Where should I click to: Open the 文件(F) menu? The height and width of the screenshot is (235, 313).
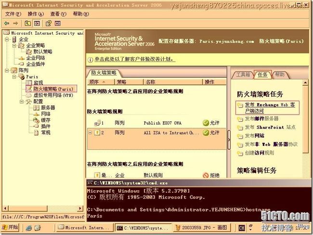pos(13,14)
